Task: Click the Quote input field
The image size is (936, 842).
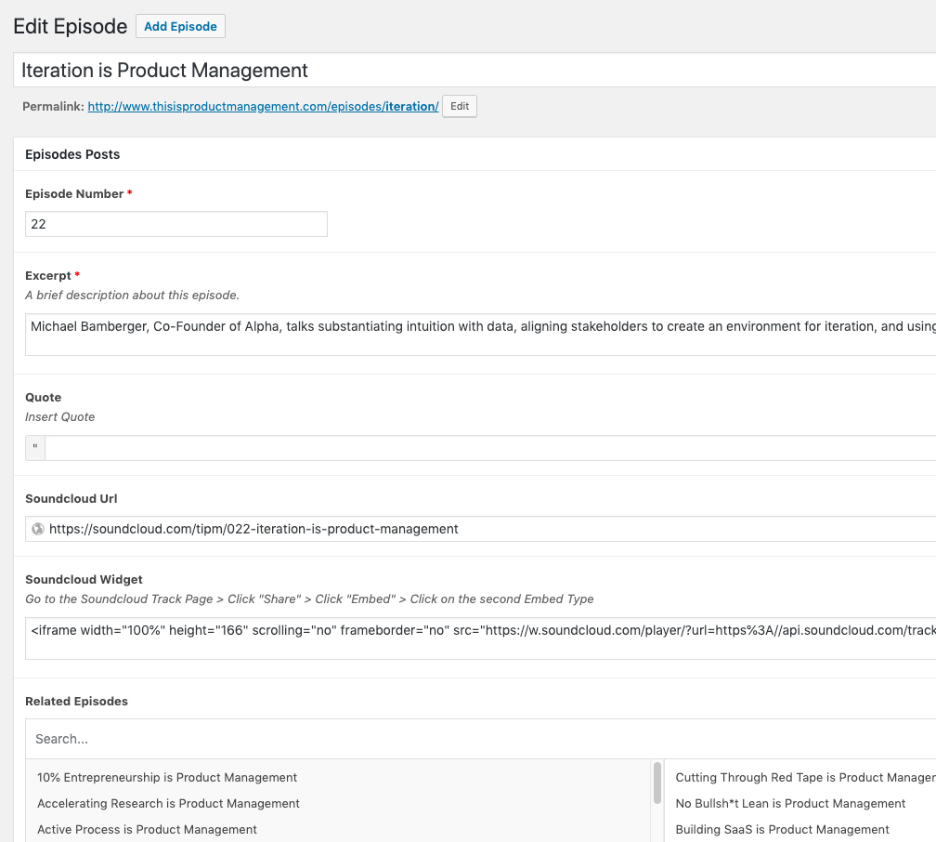Action: [x=490, y=448]
